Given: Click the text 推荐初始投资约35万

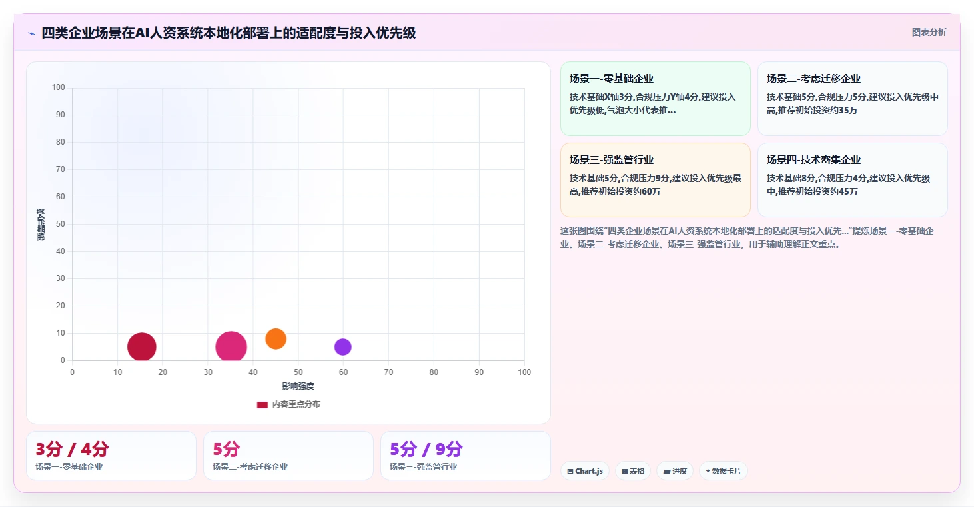Looking at the screenshot, I should 818,110.
